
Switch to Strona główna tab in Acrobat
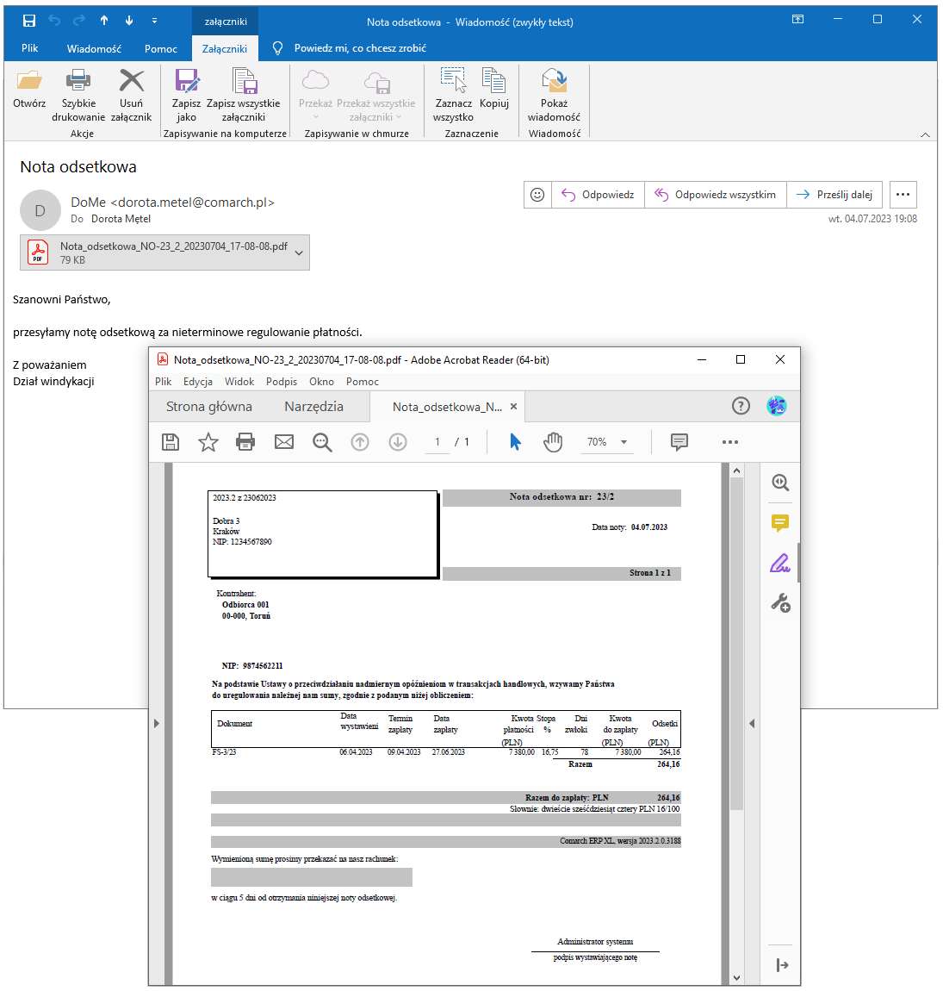tap(209, 407)
